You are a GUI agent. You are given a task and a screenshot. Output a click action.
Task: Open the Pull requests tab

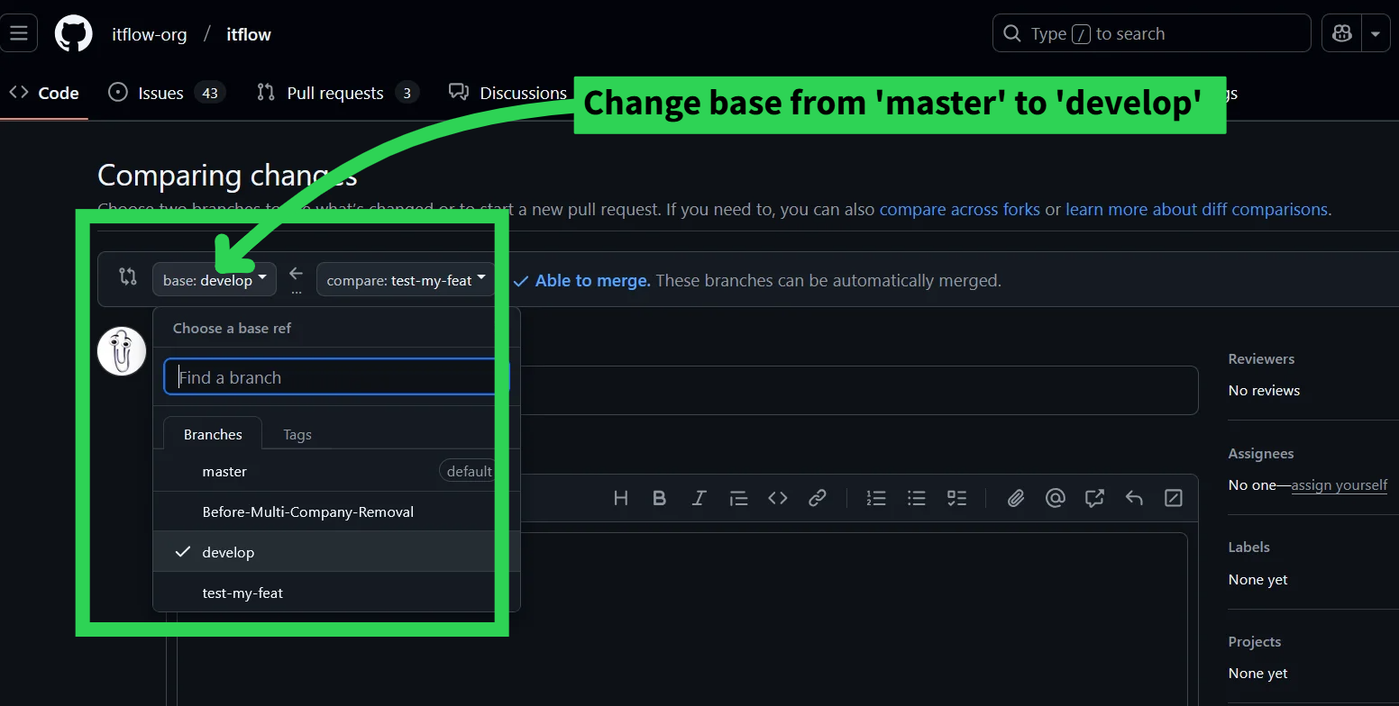tap(338, 93)
